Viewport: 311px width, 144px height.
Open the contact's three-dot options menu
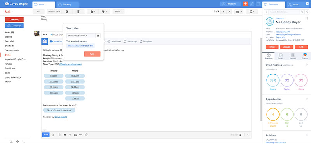(x=307, y=18)
